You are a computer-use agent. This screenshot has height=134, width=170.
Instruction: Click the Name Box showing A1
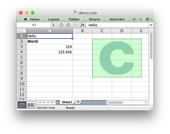tap(34, 25)
